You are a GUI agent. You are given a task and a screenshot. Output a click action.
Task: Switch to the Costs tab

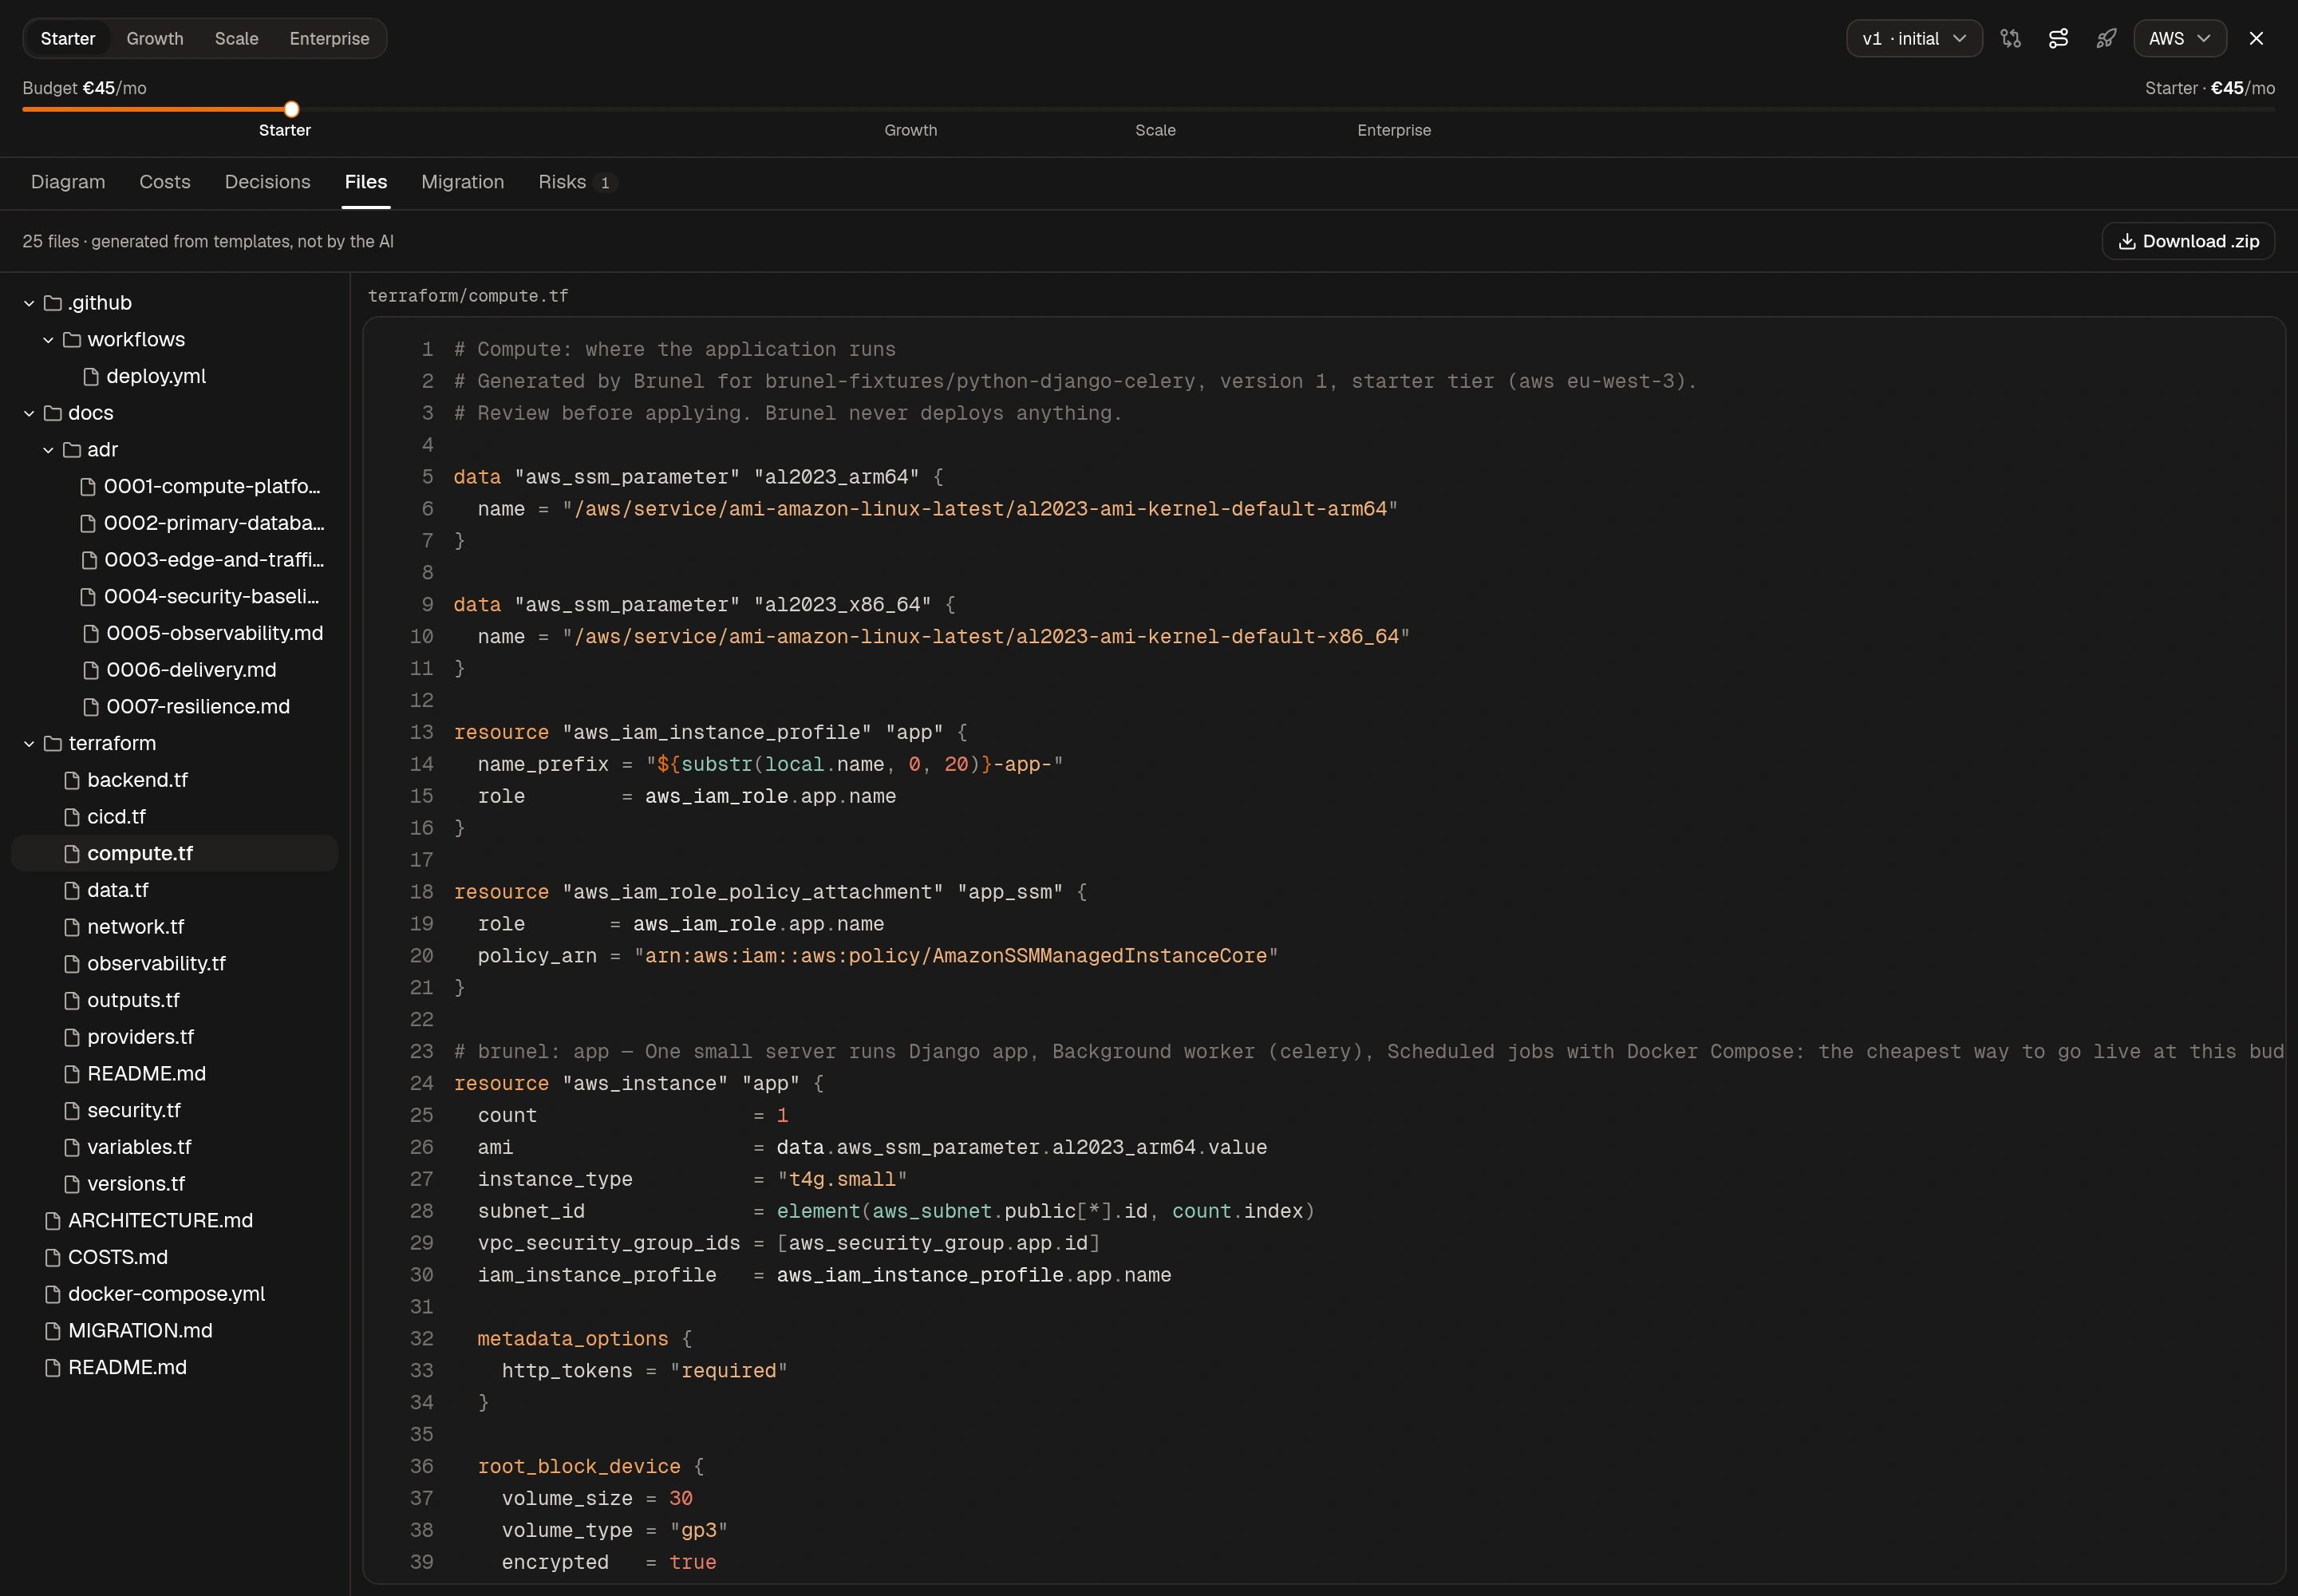point(165,182)
